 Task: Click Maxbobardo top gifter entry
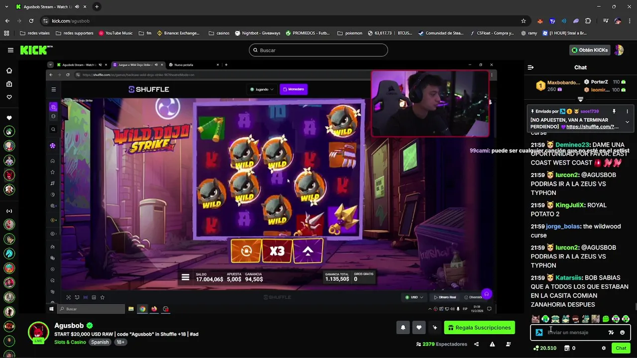pos(557,86)
